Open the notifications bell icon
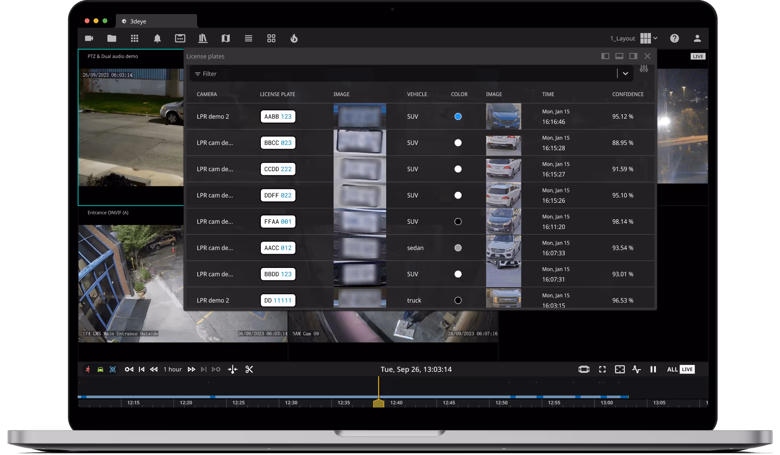This screenshot has width=780, height=455. pyautogui.click(x=157, y=38)
